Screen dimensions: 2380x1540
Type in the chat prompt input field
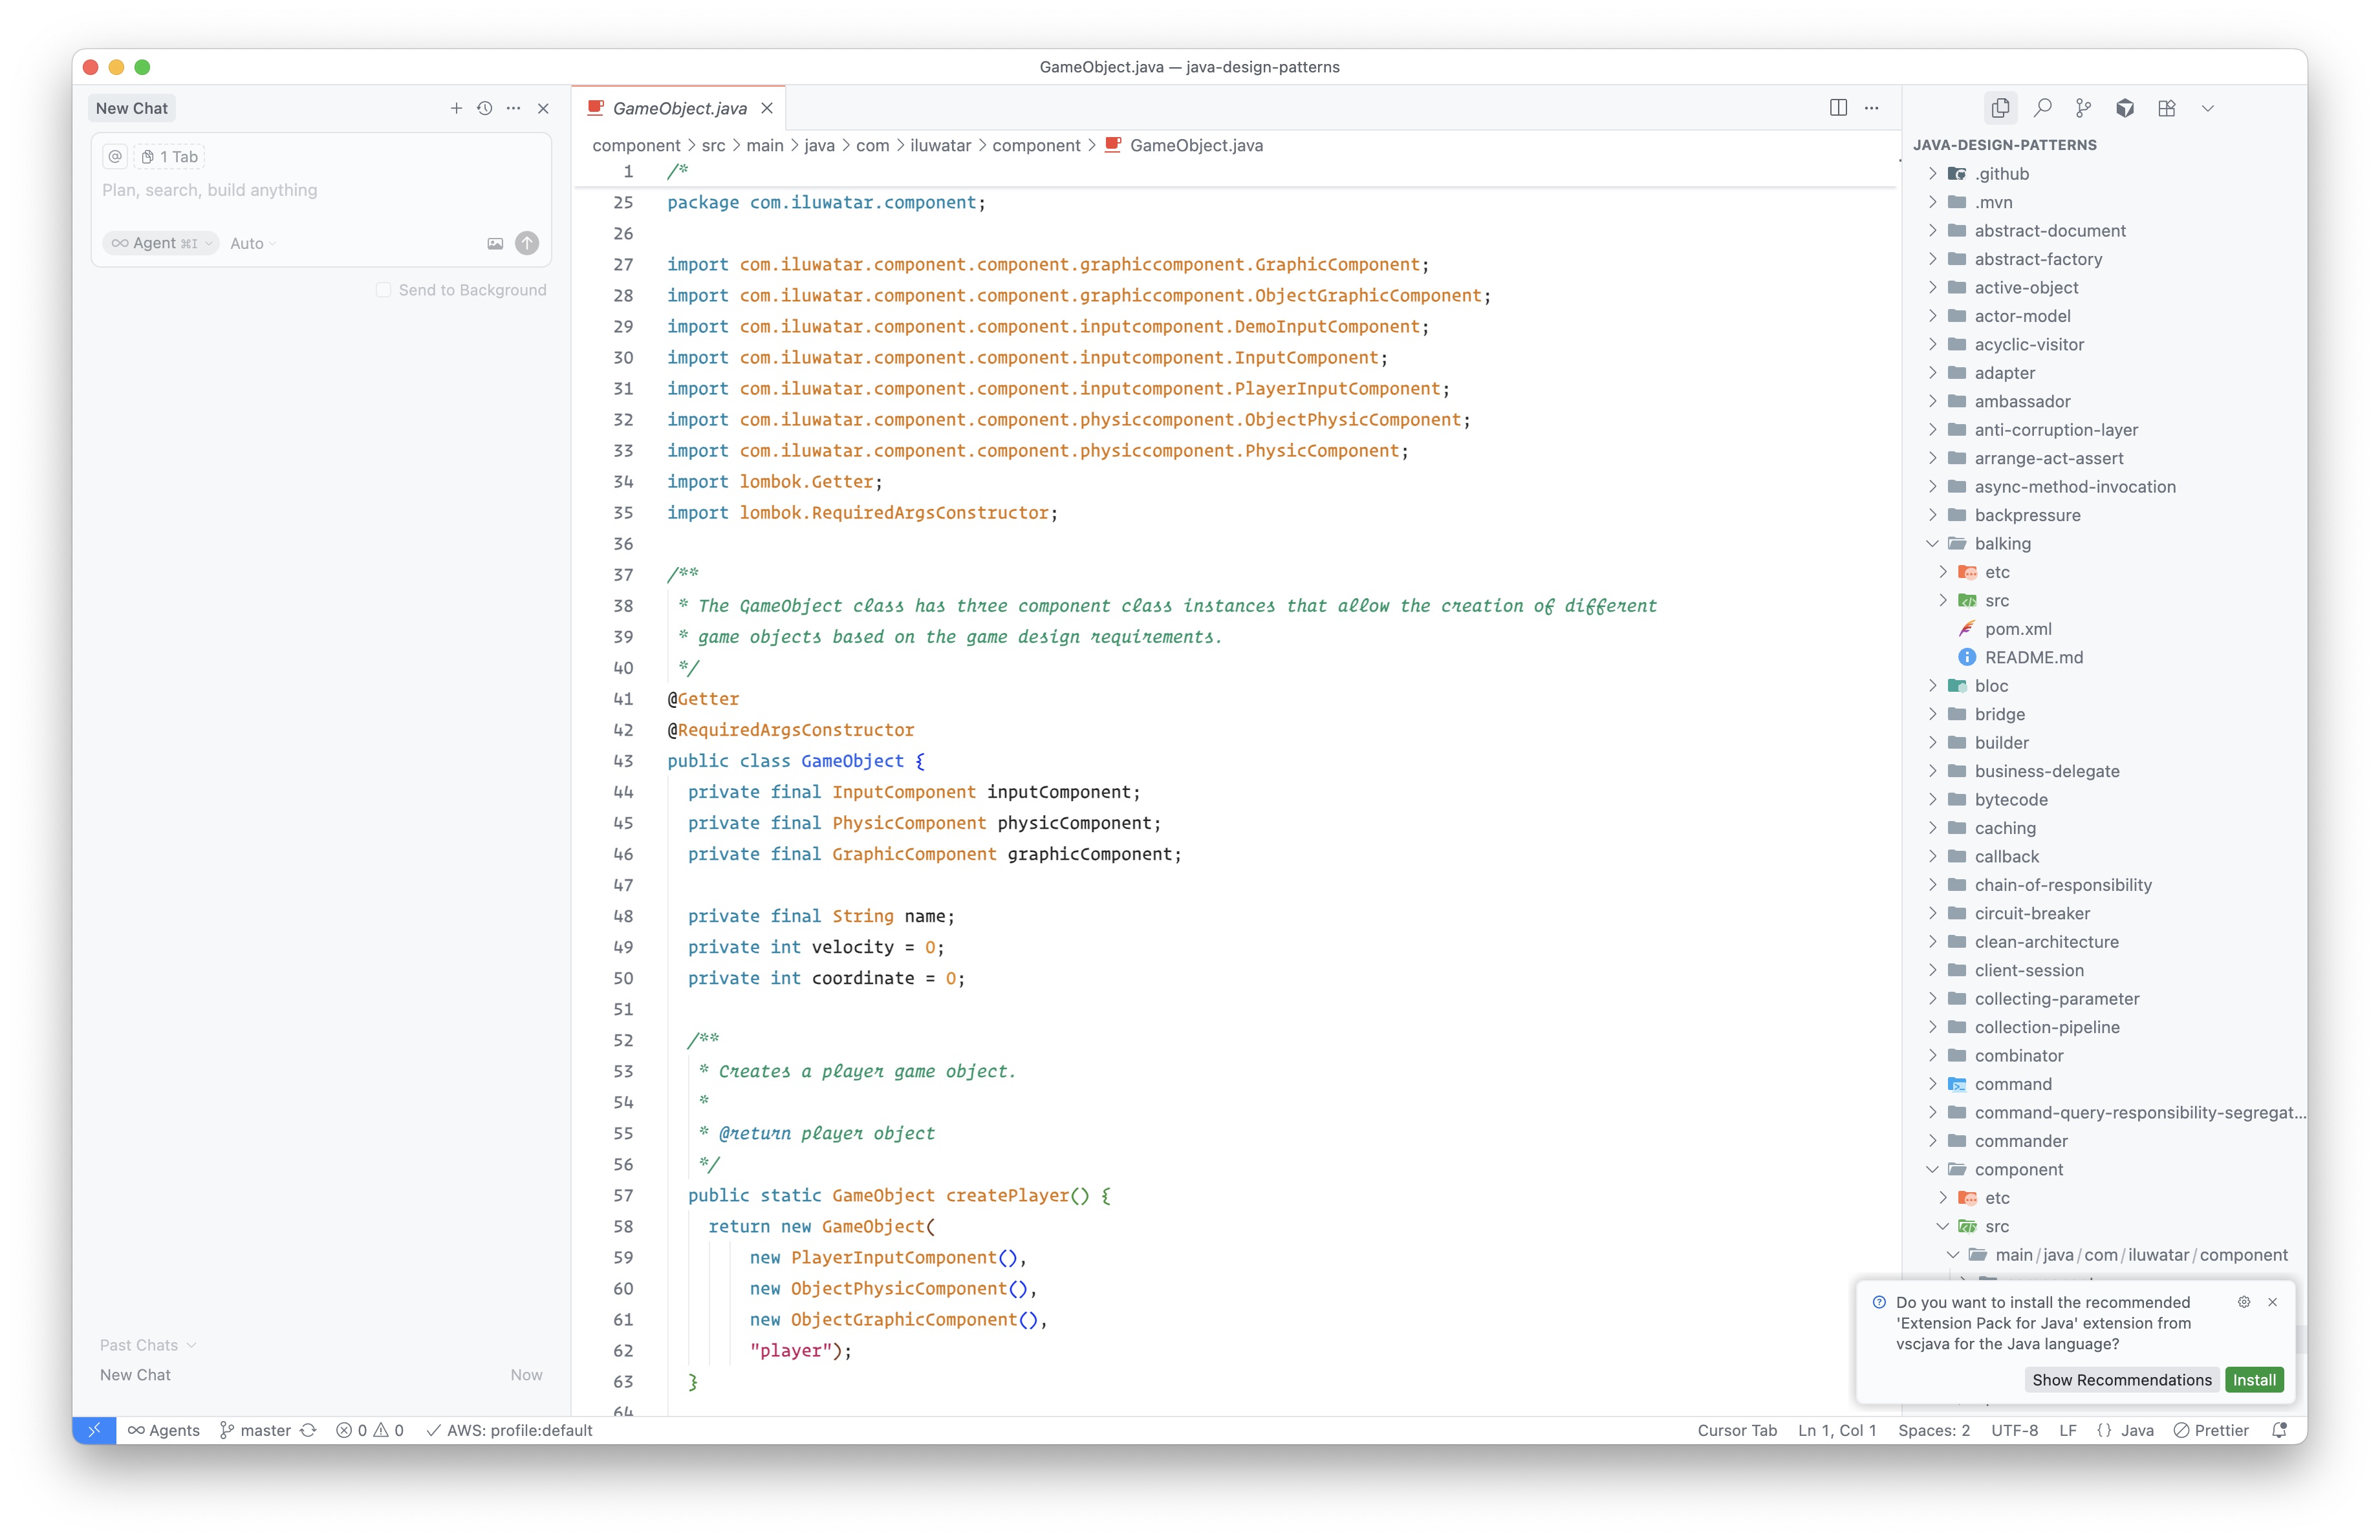coord(320,190)
